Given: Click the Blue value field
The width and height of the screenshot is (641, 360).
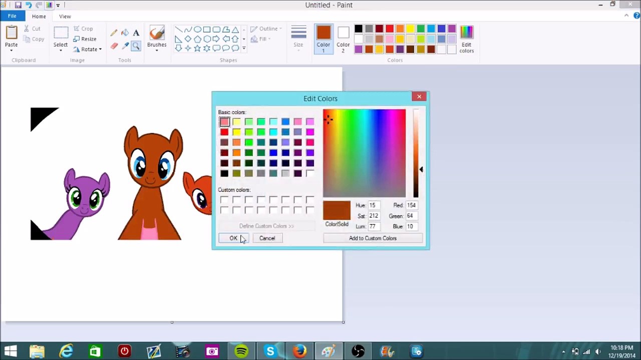Looking at the screenshot, I should pos(411,226).
